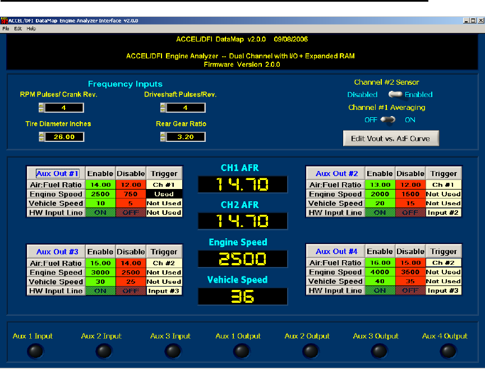485x369 pixels.
Task: Click the Aux 2 Output indicator LED
Action: (311, 352)
